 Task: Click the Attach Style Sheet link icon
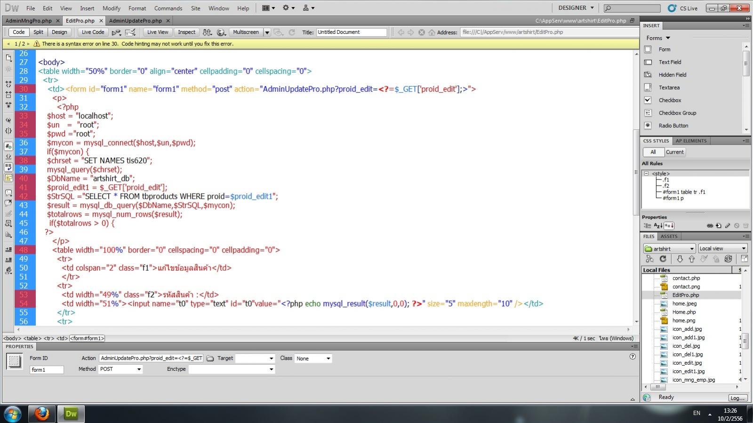pos(710,226)
